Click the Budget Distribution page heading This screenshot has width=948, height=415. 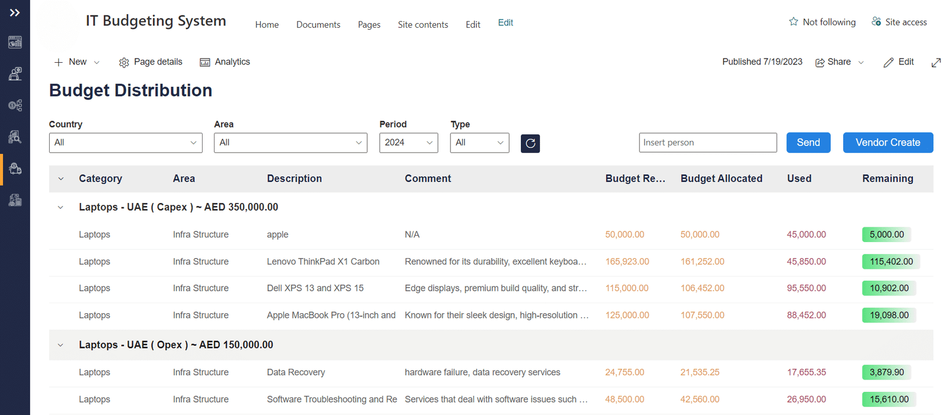(130, 91)
